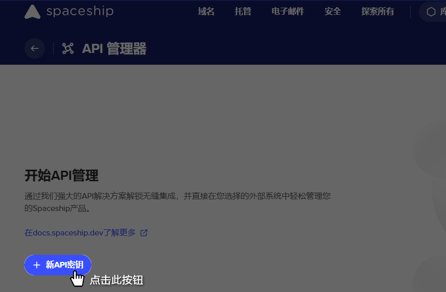This screenshot has height=292, width=446.
Task: Click the external link icon beside docs link
Action: 144,233
